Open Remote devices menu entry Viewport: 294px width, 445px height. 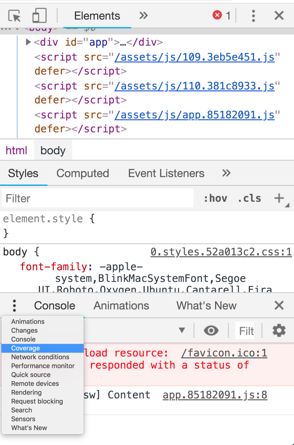42,384
